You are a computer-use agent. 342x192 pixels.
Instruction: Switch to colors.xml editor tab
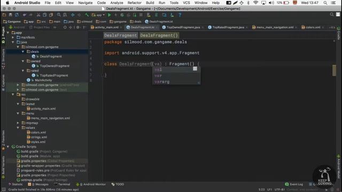pyautogui.click(x=313, y=27)
